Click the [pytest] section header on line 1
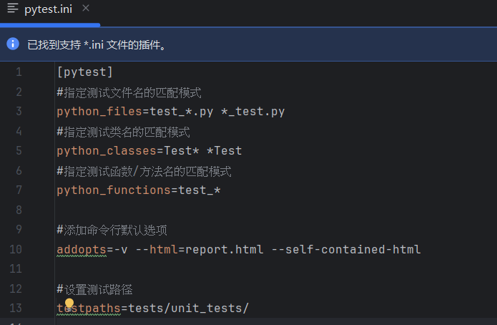The height and width of the screenshot is (325, 497). (84, 72)
